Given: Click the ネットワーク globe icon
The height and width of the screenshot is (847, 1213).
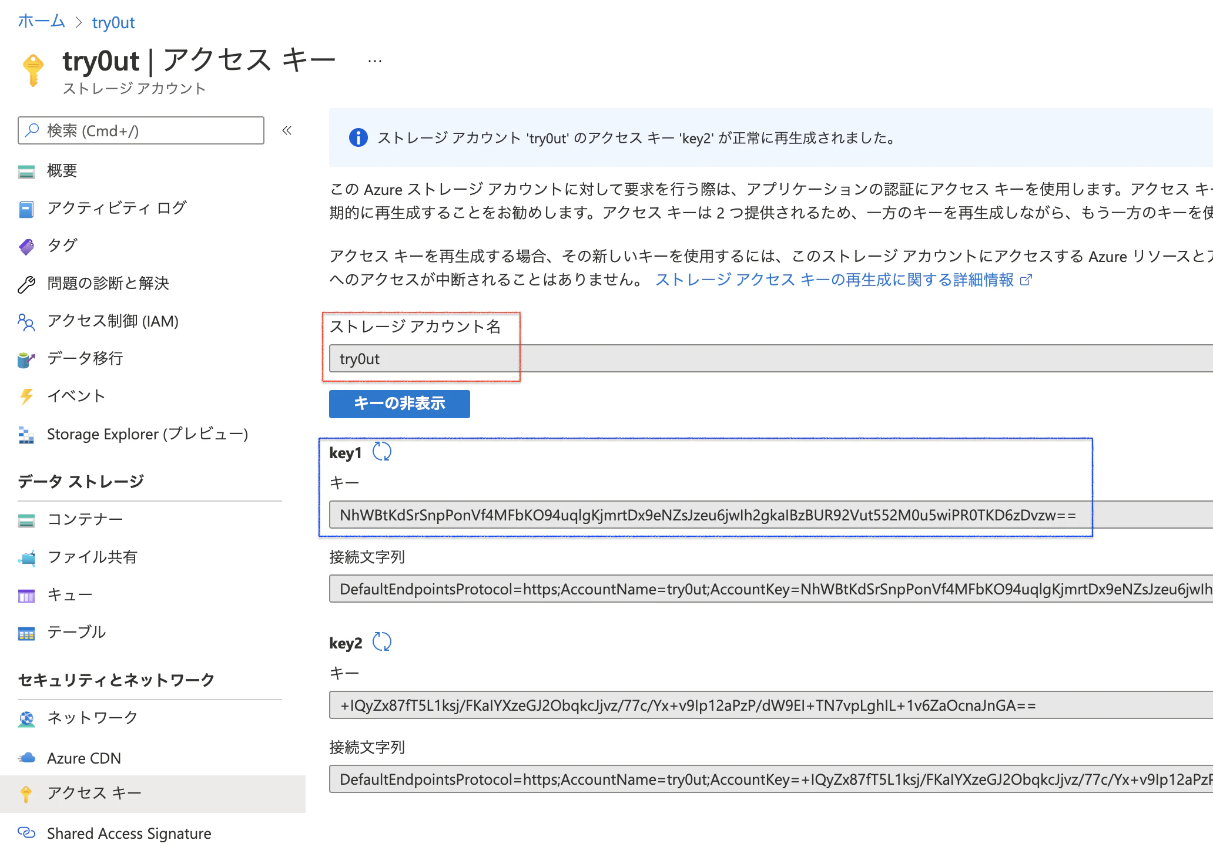Looking at the screenshot, I should tap(26, 719).
